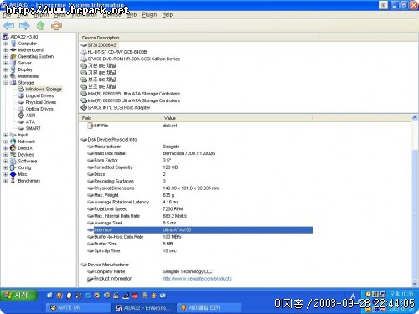Select the Spin-Up Time row
The width and height of the screenshot is (419, 314).
[x=199, y=251]
